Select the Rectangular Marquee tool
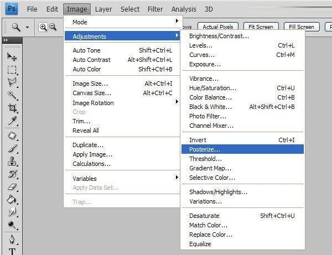 pos(12,70)
